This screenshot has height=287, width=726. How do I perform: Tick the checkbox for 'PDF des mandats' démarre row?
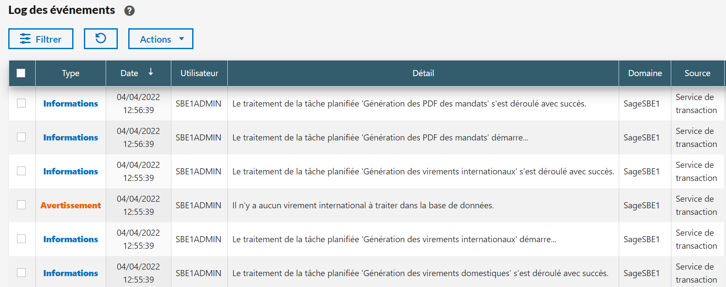21,137
